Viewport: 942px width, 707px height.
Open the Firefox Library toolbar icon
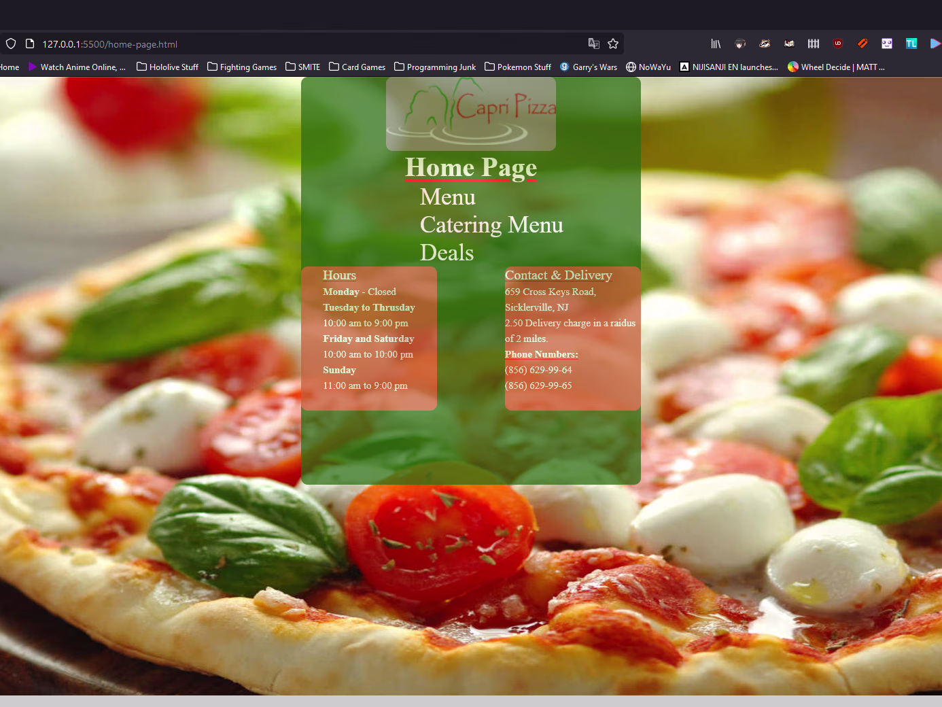[716, 44]
